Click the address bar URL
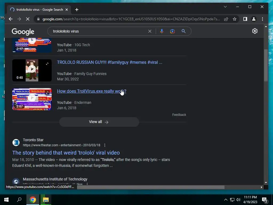This screenshot has width=273, height=205. click(131, 19)
